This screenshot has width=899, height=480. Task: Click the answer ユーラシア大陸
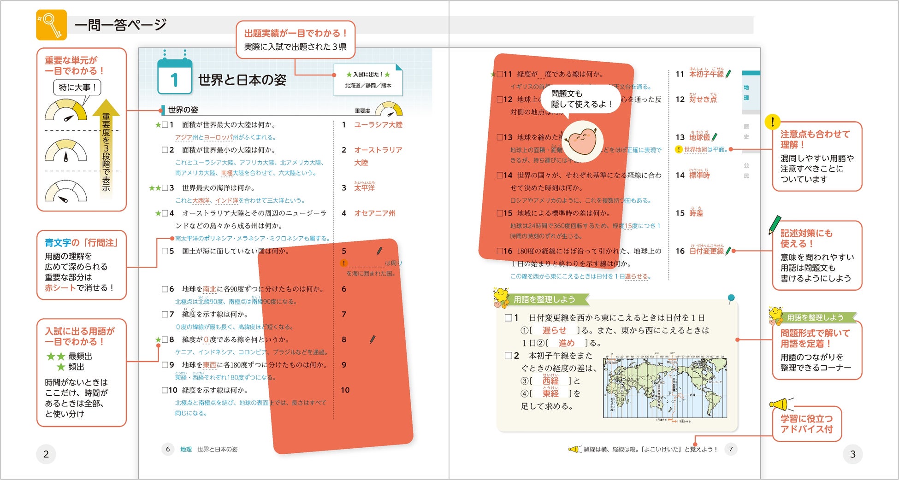[378, 125]
